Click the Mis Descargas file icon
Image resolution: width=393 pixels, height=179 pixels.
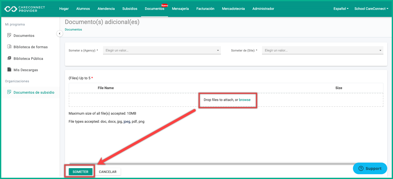9,69
